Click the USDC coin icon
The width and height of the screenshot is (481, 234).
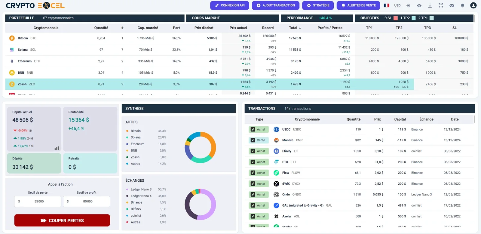point(276,129)
